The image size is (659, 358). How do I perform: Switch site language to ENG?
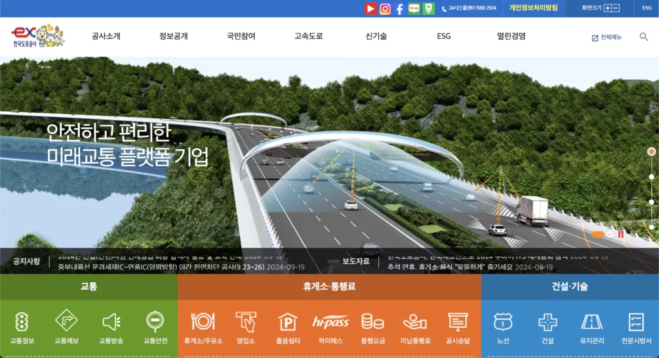pos(647,8)
